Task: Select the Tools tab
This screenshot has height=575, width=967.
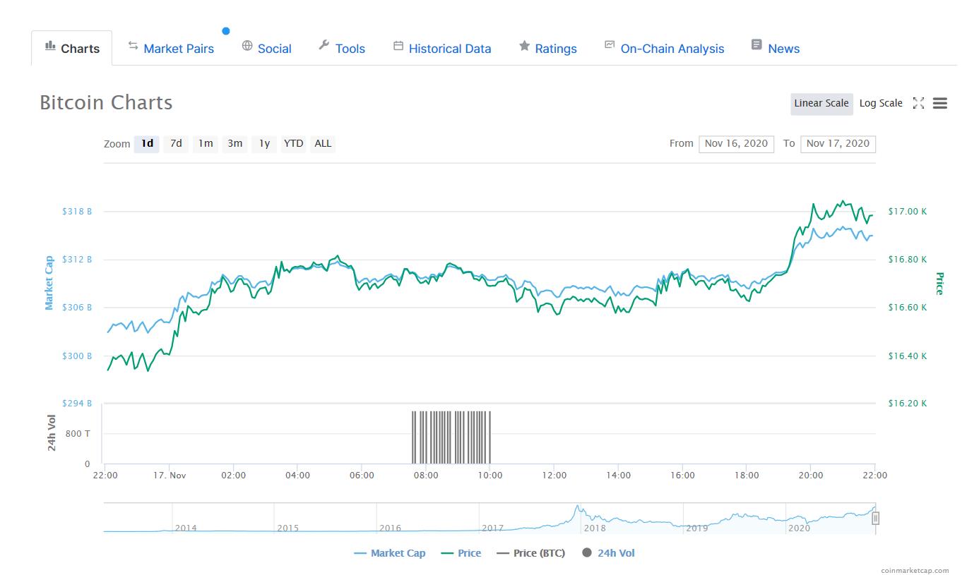Action: pos(342,48)
